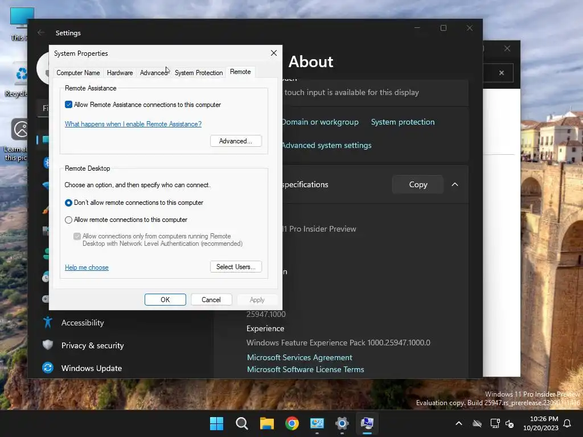Open Microsoft Services Agreement link

point(299,357)
